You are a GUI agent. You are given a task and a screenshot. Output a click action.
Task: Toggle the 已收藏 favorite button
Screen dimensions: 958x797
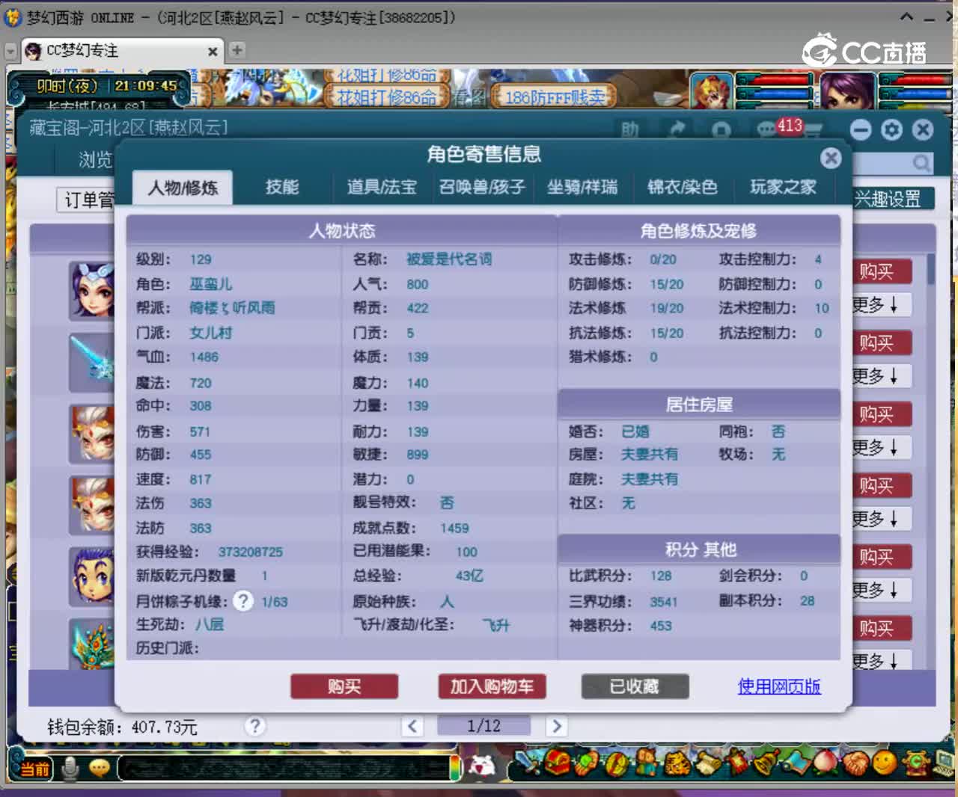pos(635,686)
